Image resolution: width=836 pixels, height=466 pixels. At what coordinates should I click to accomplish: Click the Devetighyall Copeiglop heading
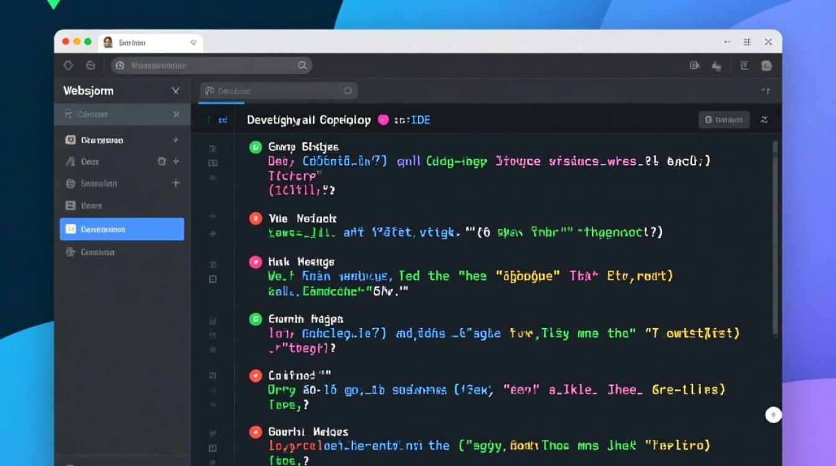(x=309, y=120)
